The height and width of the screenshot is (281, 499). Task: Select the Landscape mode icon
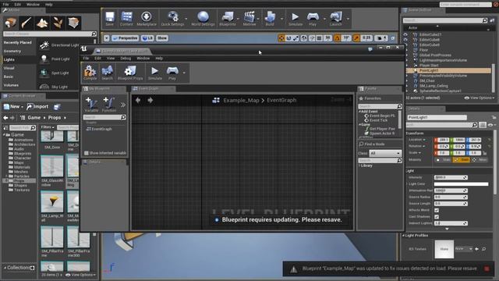tap(42, 23)
